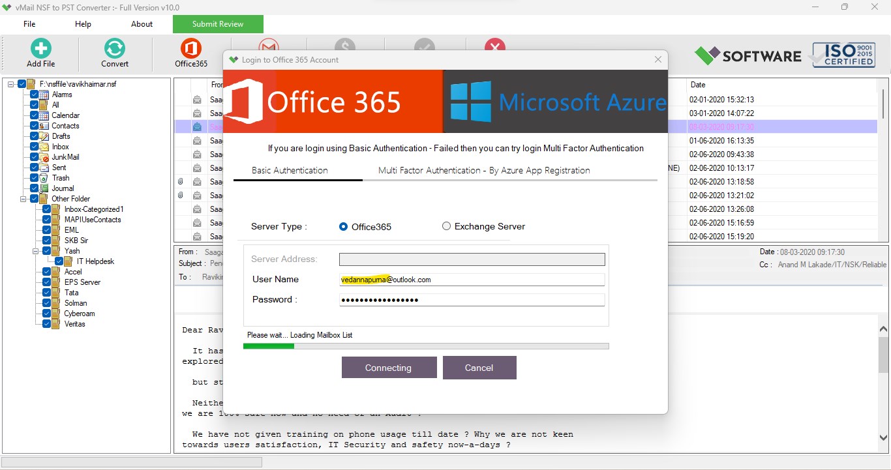This screenshot has width=891, height=470.
Task: Switch to Basic Authentication tab
Action: (x=290, y=170)
